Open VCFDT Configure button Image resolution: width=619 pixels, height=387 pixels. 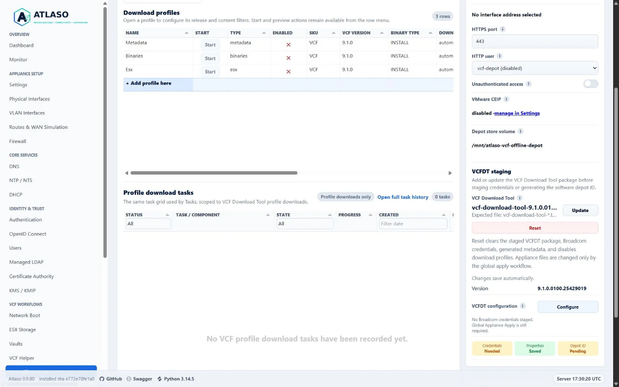point(568,307)
